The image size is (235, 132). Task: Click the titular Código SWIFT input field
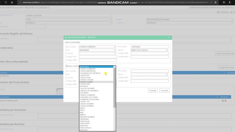pos(98,60)
